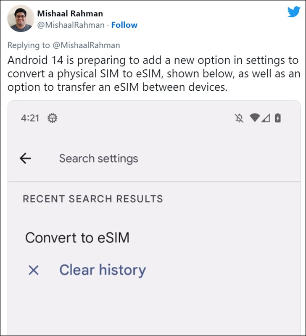Open Mishaal Rahman's profile picture
Image resolution: width=306 pixels, height=336 pixels.
click(21, 18)
